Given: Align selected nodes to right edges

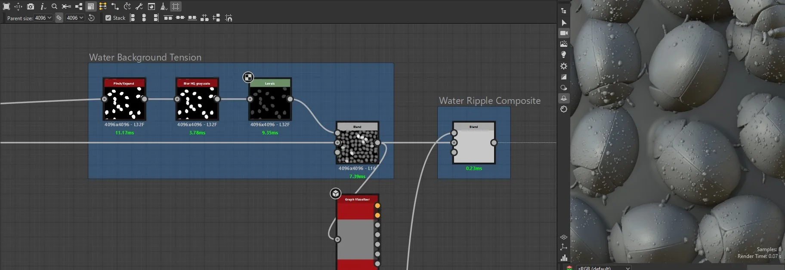Looking at the screenshot, I should point(156,18).
